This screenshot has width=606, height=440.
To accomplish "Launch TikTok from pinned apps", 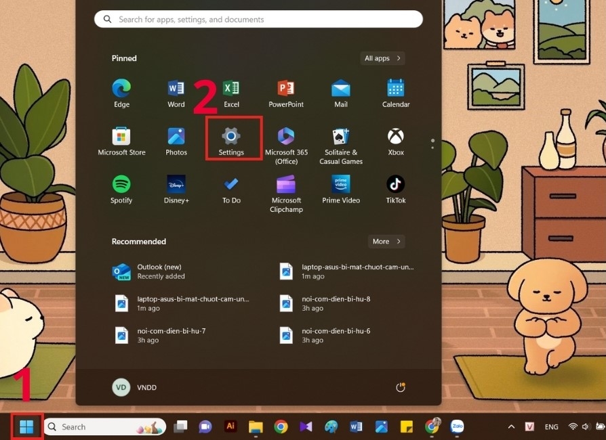I will (396, 189).
